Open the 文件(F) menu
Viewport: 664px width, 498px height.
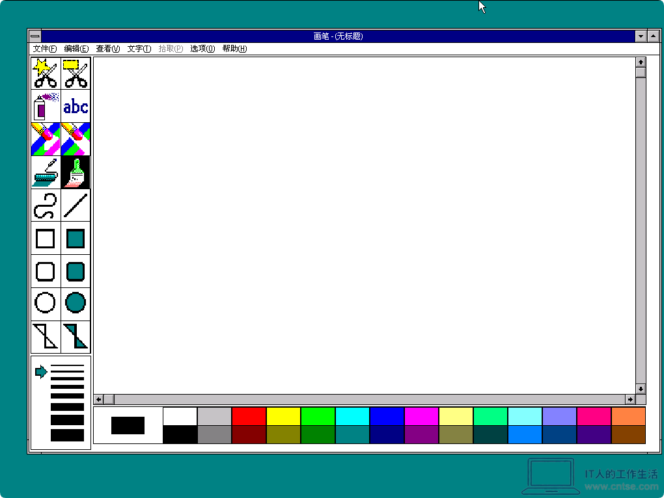(45, 49)
